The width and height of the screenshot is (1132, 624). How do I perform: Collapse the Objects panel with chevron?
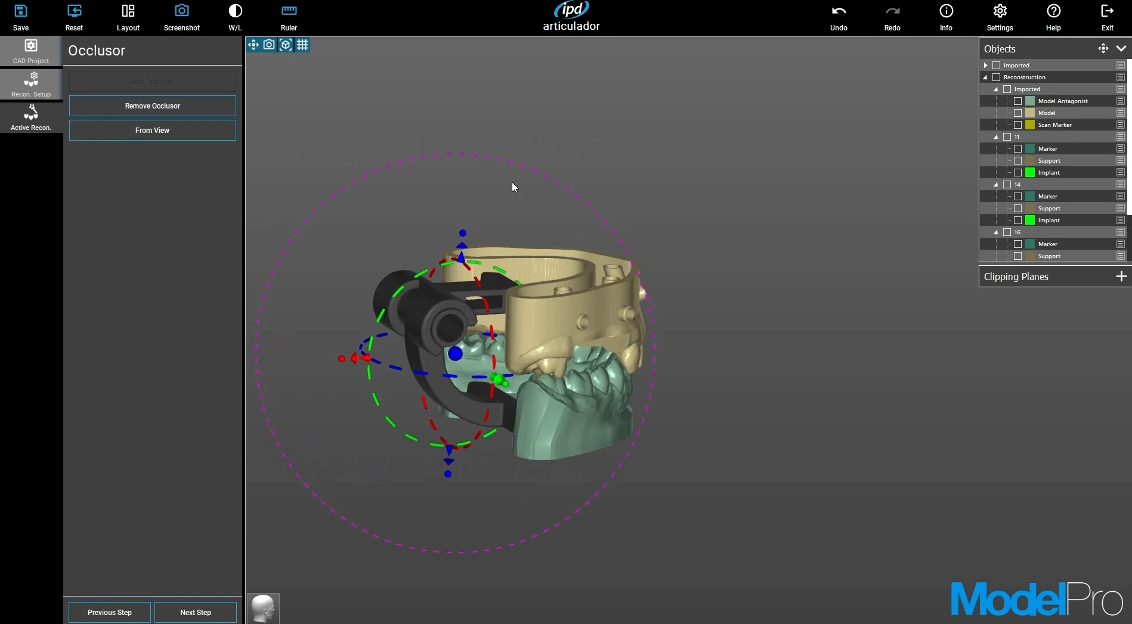tap(1121, 48)
